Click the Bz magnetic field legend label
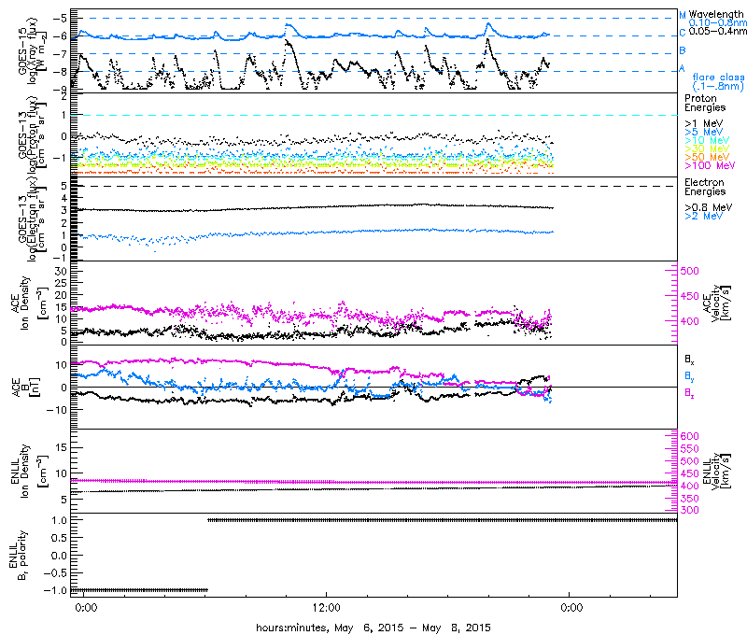 (689, 393)
